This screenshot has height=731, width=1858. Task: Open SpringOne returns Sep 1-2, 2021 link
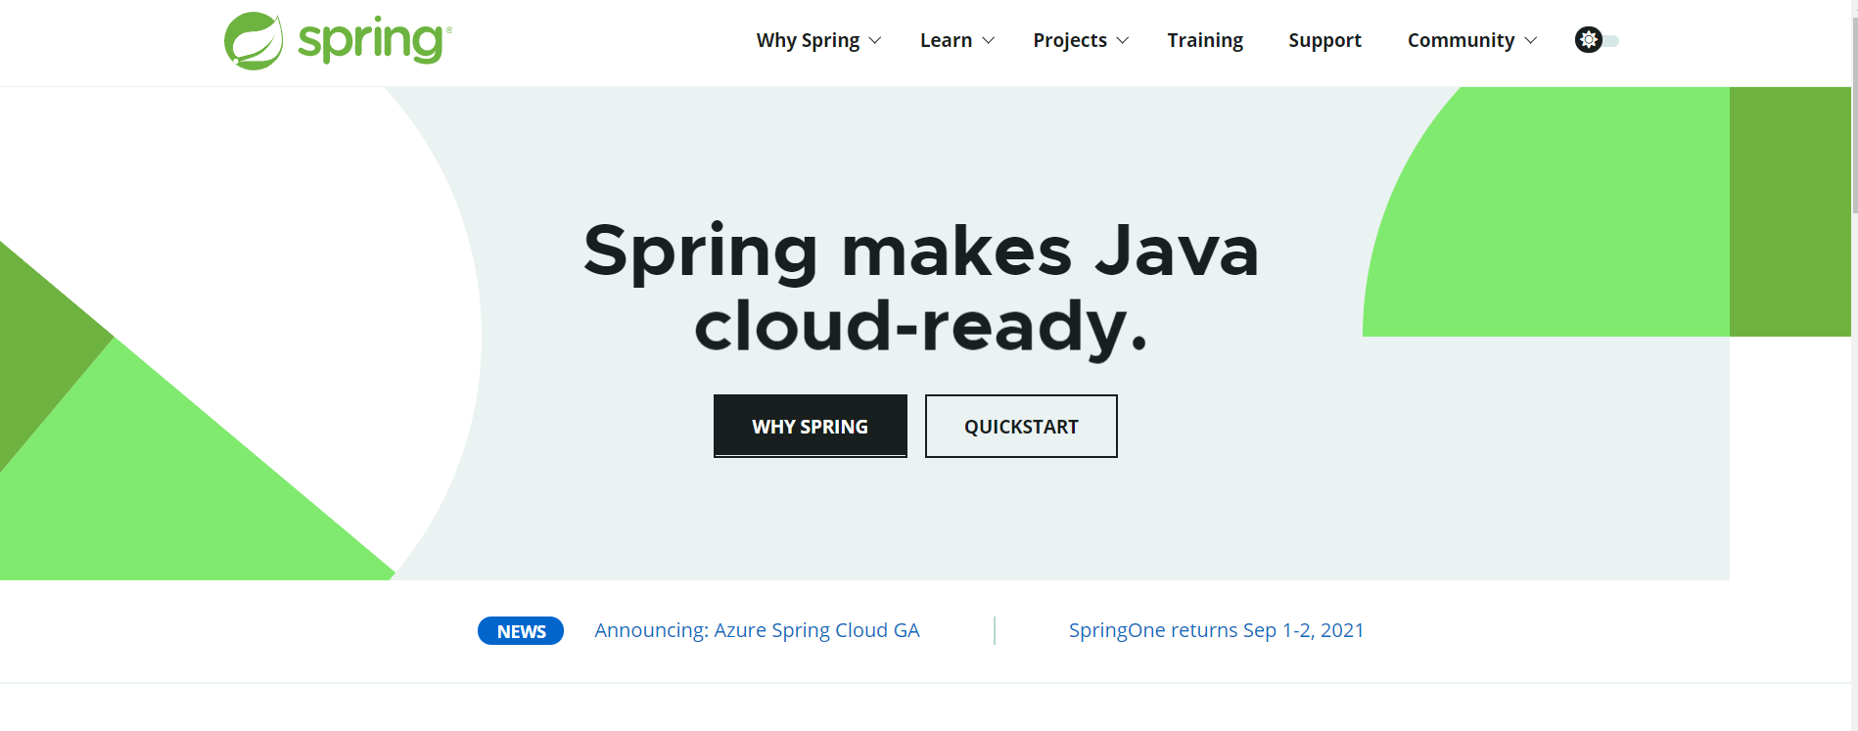[1216, 630]
